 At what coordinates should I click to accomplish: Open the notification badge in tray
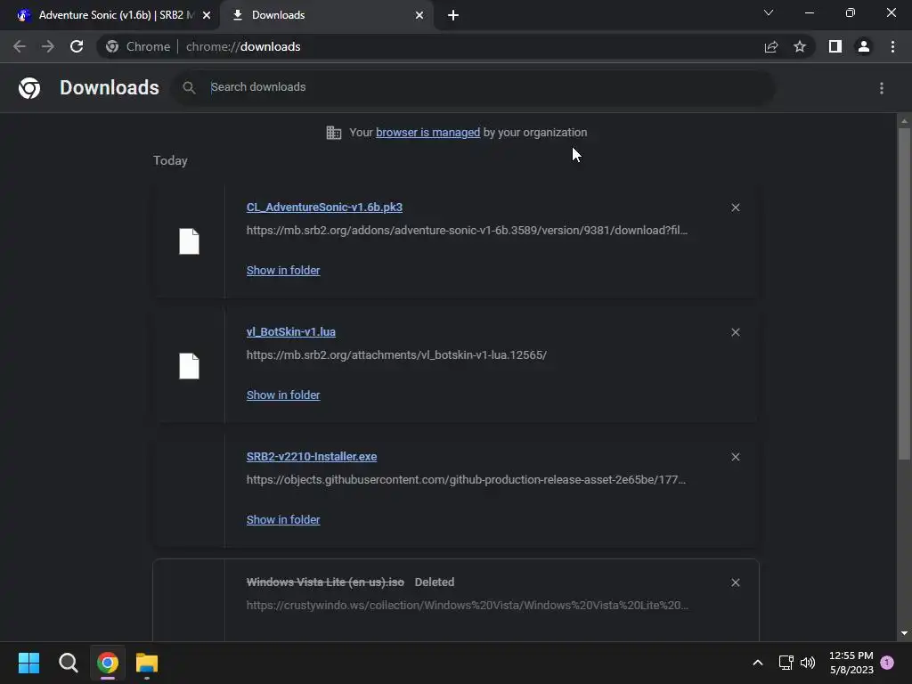[x=887, y=663]
